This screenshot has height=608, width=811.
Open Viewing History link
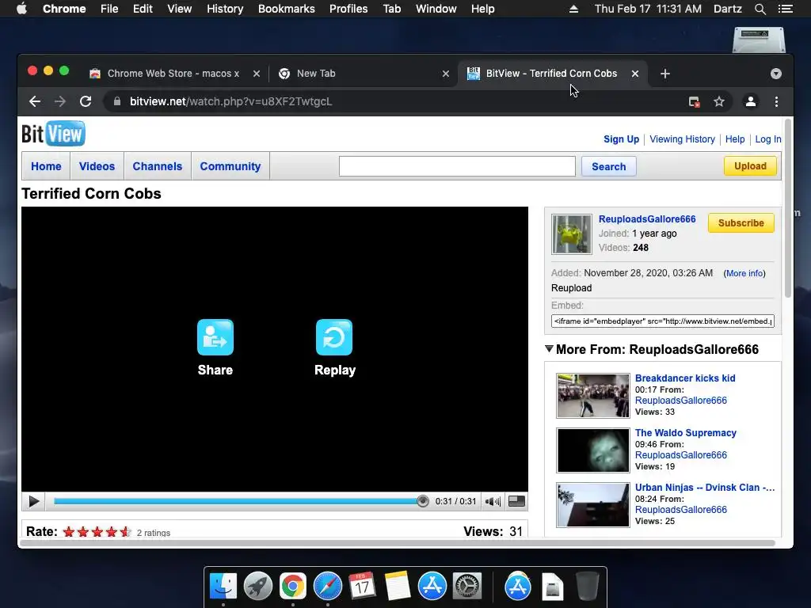pyautogui.click(x=682, y=139)
